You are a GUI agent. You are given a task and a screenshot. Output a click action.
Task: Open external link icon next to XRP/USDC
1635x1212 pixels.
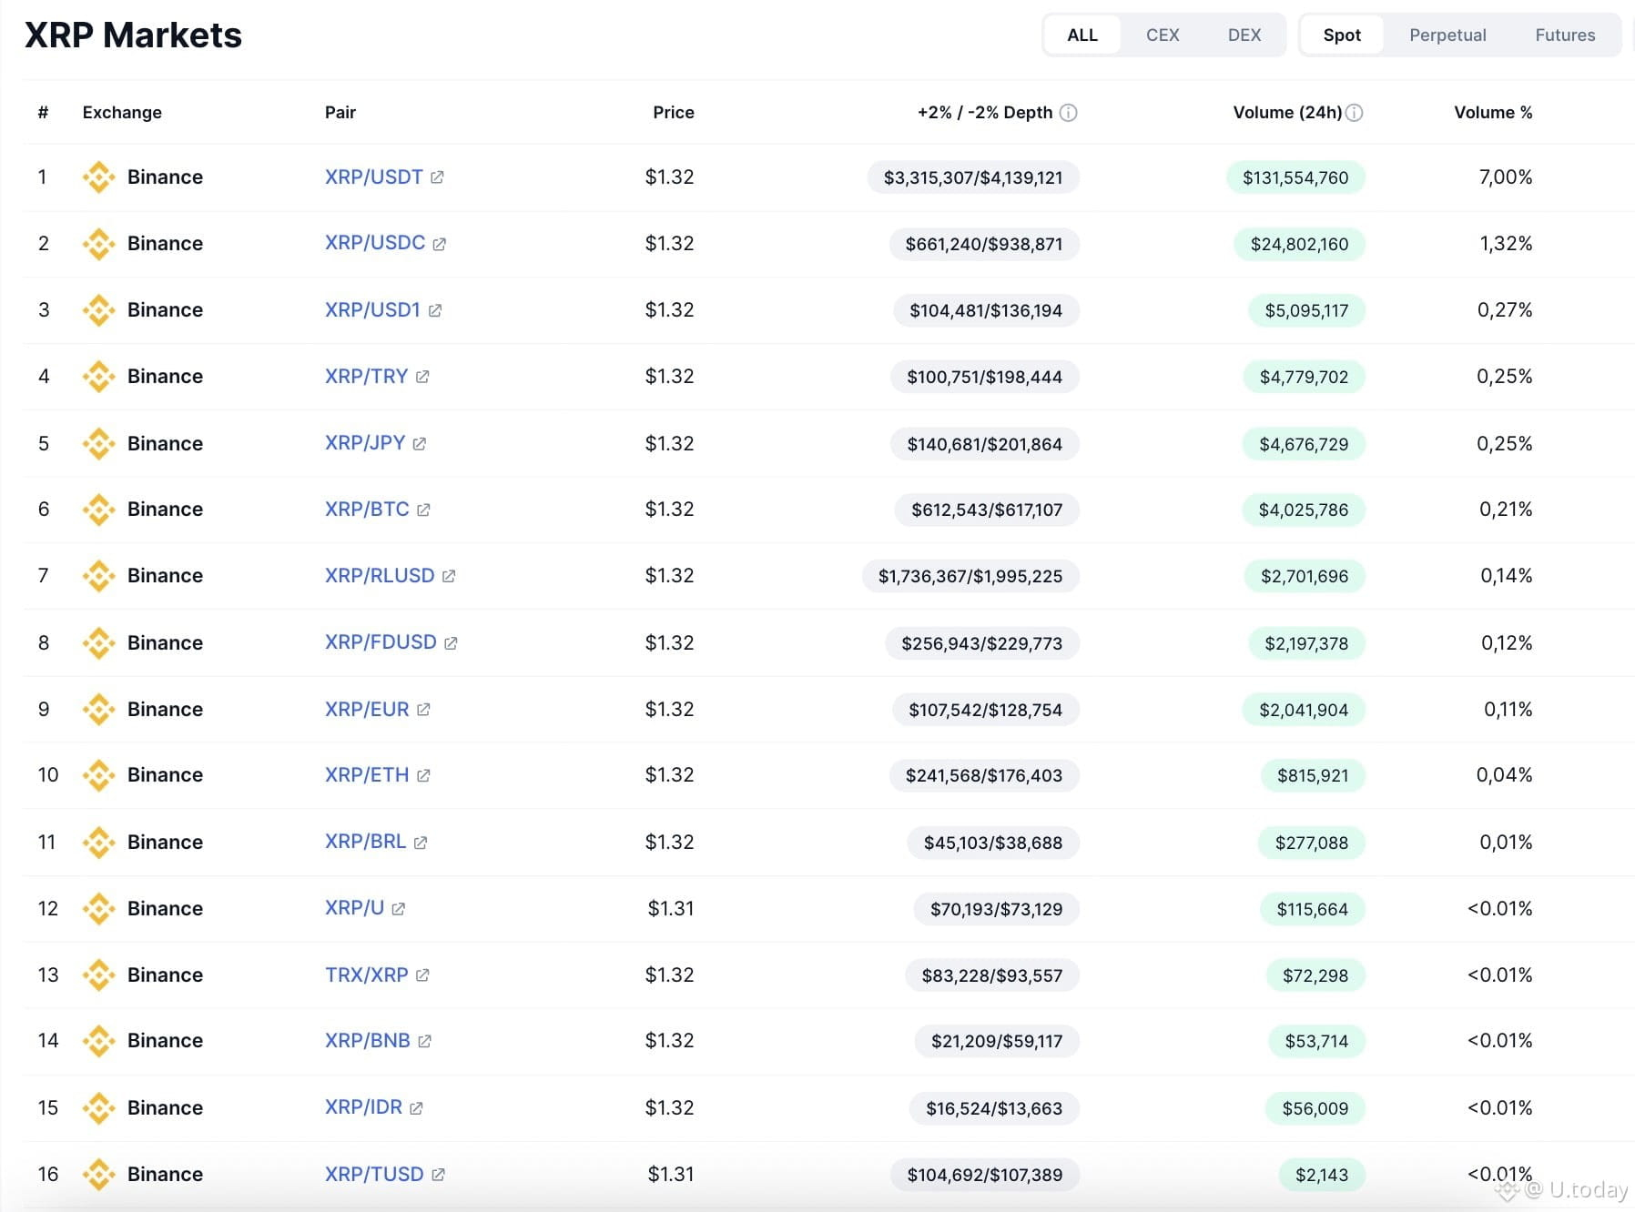pyautogui.click(x=440, y=244)
